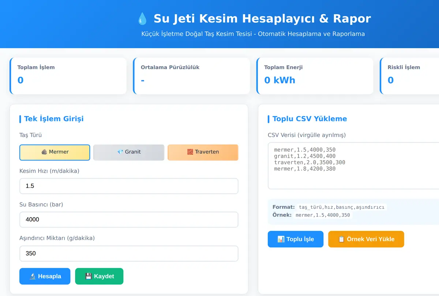Click the floppy disk icon on Kaydet
This screenshot has width=439, height=296.
(89, 276)
